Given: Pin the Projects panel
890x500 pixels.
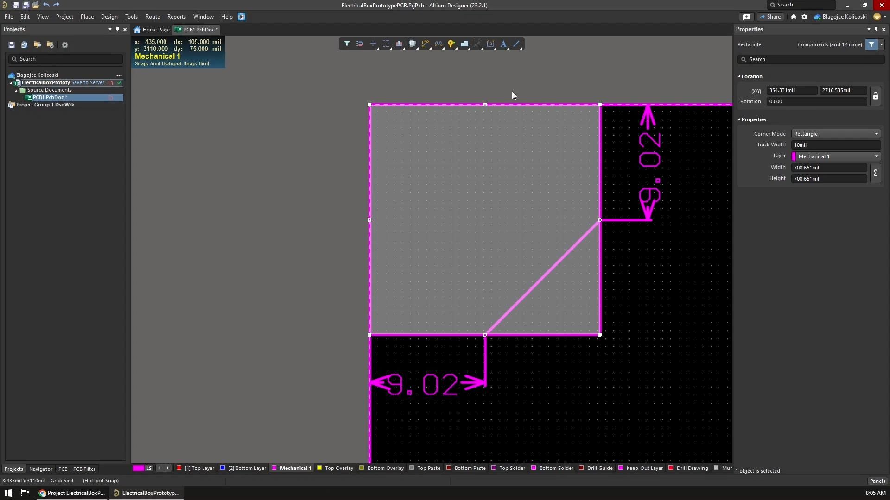Looking at the screenshot, I should coord(117,29).
